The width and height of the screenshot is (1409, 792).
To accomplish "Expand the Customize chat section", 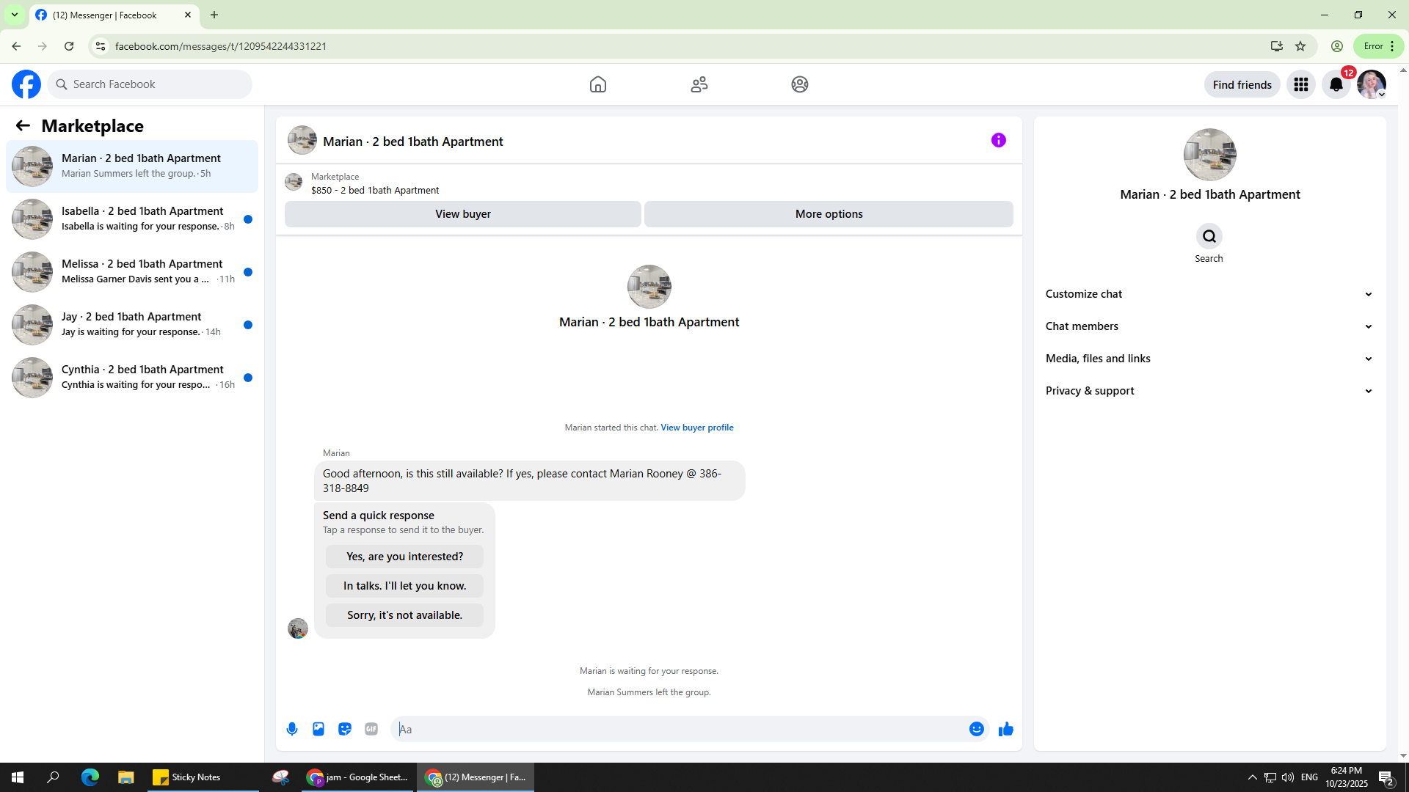I will [x=1209, y=294].
